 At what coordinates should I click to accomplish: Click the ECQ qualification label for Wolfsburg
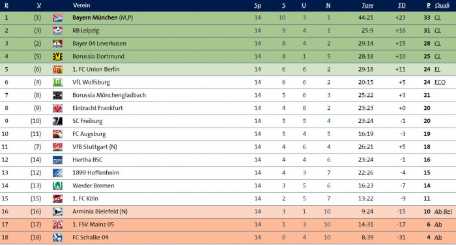pyautogui.click(x=440, y=82)
